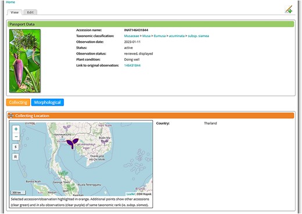This screenshot has height=214, width=302.
Task: Open the Collecting section
Action: (x=18, y=102)
